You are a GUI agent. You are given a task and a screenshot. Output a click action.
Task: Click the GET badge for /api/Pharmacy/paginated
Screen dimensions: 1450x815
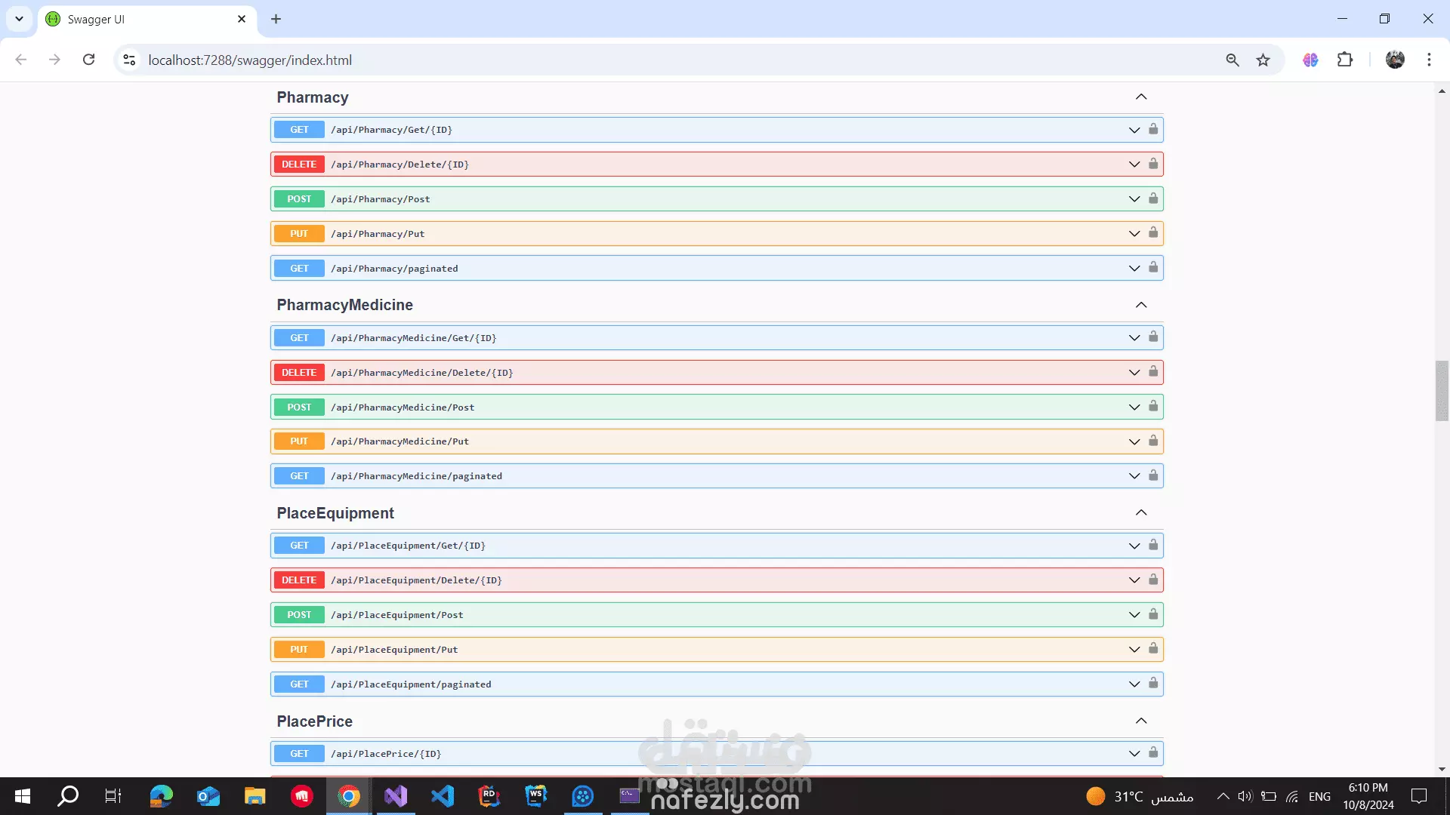point(299,268)
